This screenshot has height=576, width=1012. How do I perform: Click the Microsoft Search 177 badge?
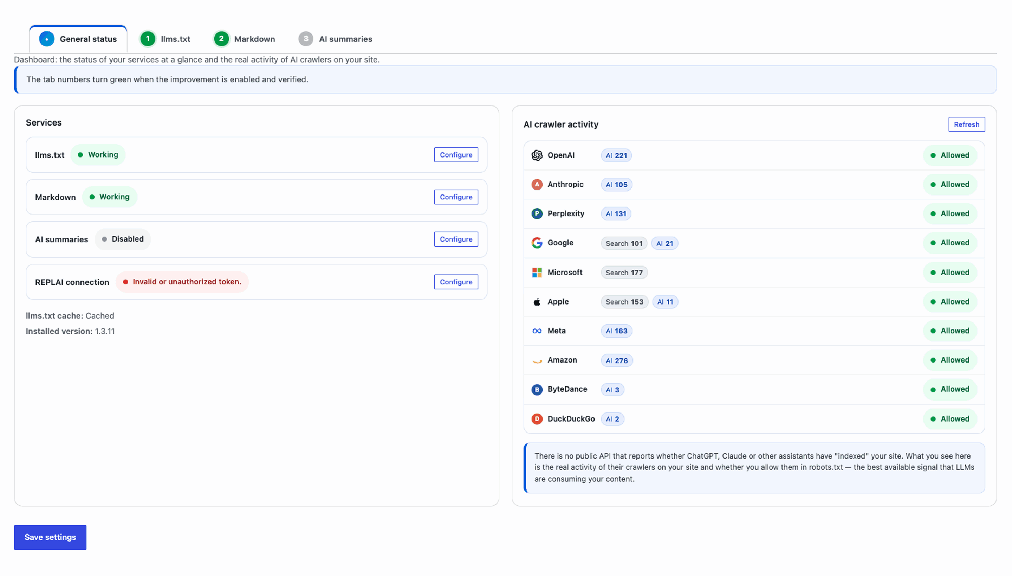pos(624,273)
